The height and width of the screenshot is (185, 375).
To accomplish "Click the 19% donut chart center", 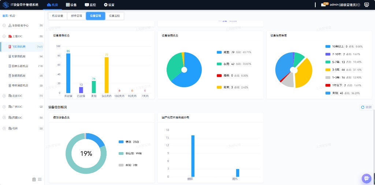I will click(86, 154).
